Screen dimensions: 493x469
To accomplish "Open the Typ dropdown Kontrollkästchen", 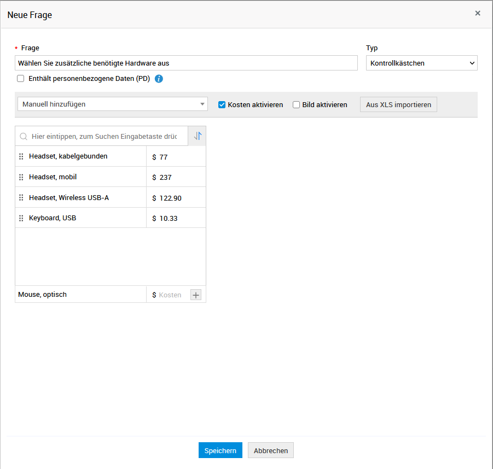I will point(422,63).
